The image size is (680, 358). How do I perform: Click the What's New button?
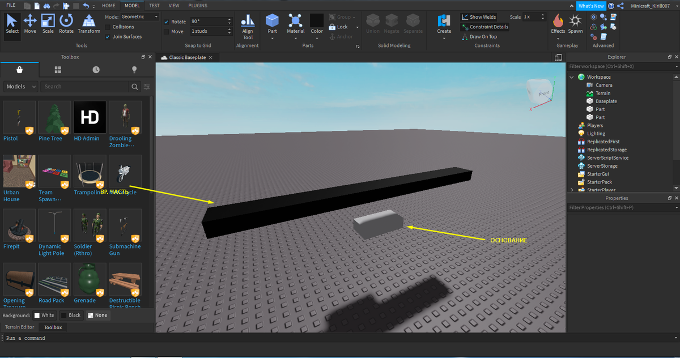click(591, 6)
